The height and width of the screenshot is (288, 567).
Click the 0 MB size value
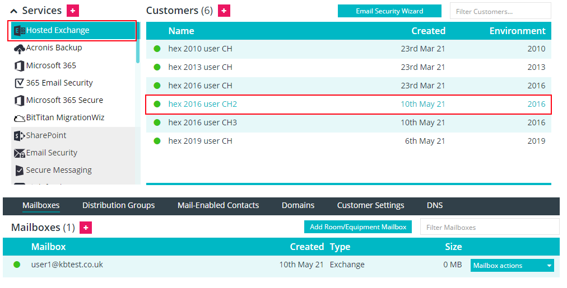tap(452, 265)
